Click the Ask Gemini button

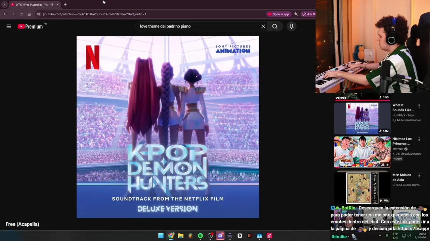(x=308, y=14)
